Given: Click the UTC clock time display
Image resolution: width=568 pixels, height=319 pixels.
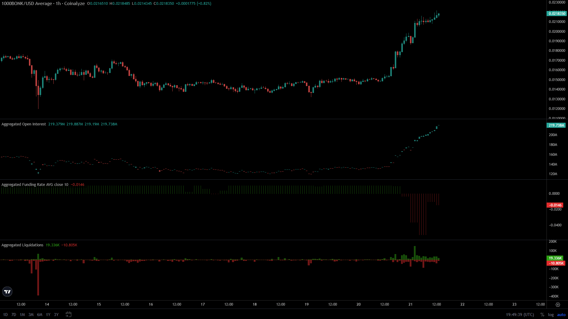Looking at the screenshot, I should 520,315.
